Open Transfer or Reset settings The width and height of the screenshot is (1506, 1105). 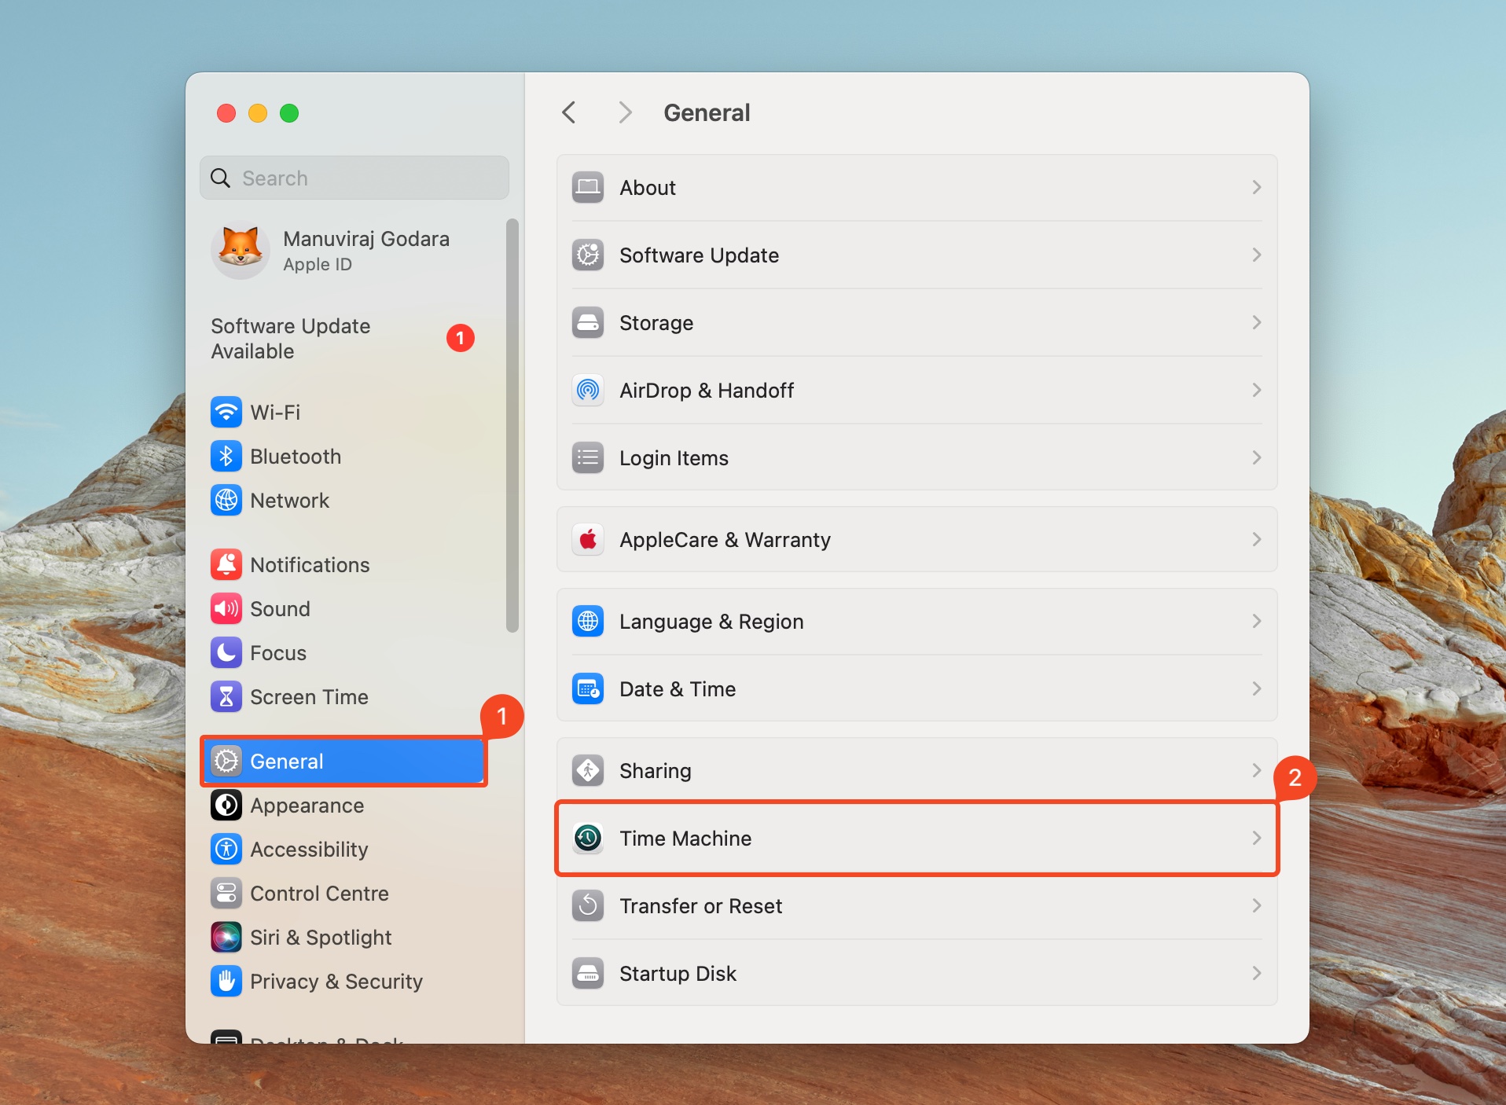[x=916, y=905]
